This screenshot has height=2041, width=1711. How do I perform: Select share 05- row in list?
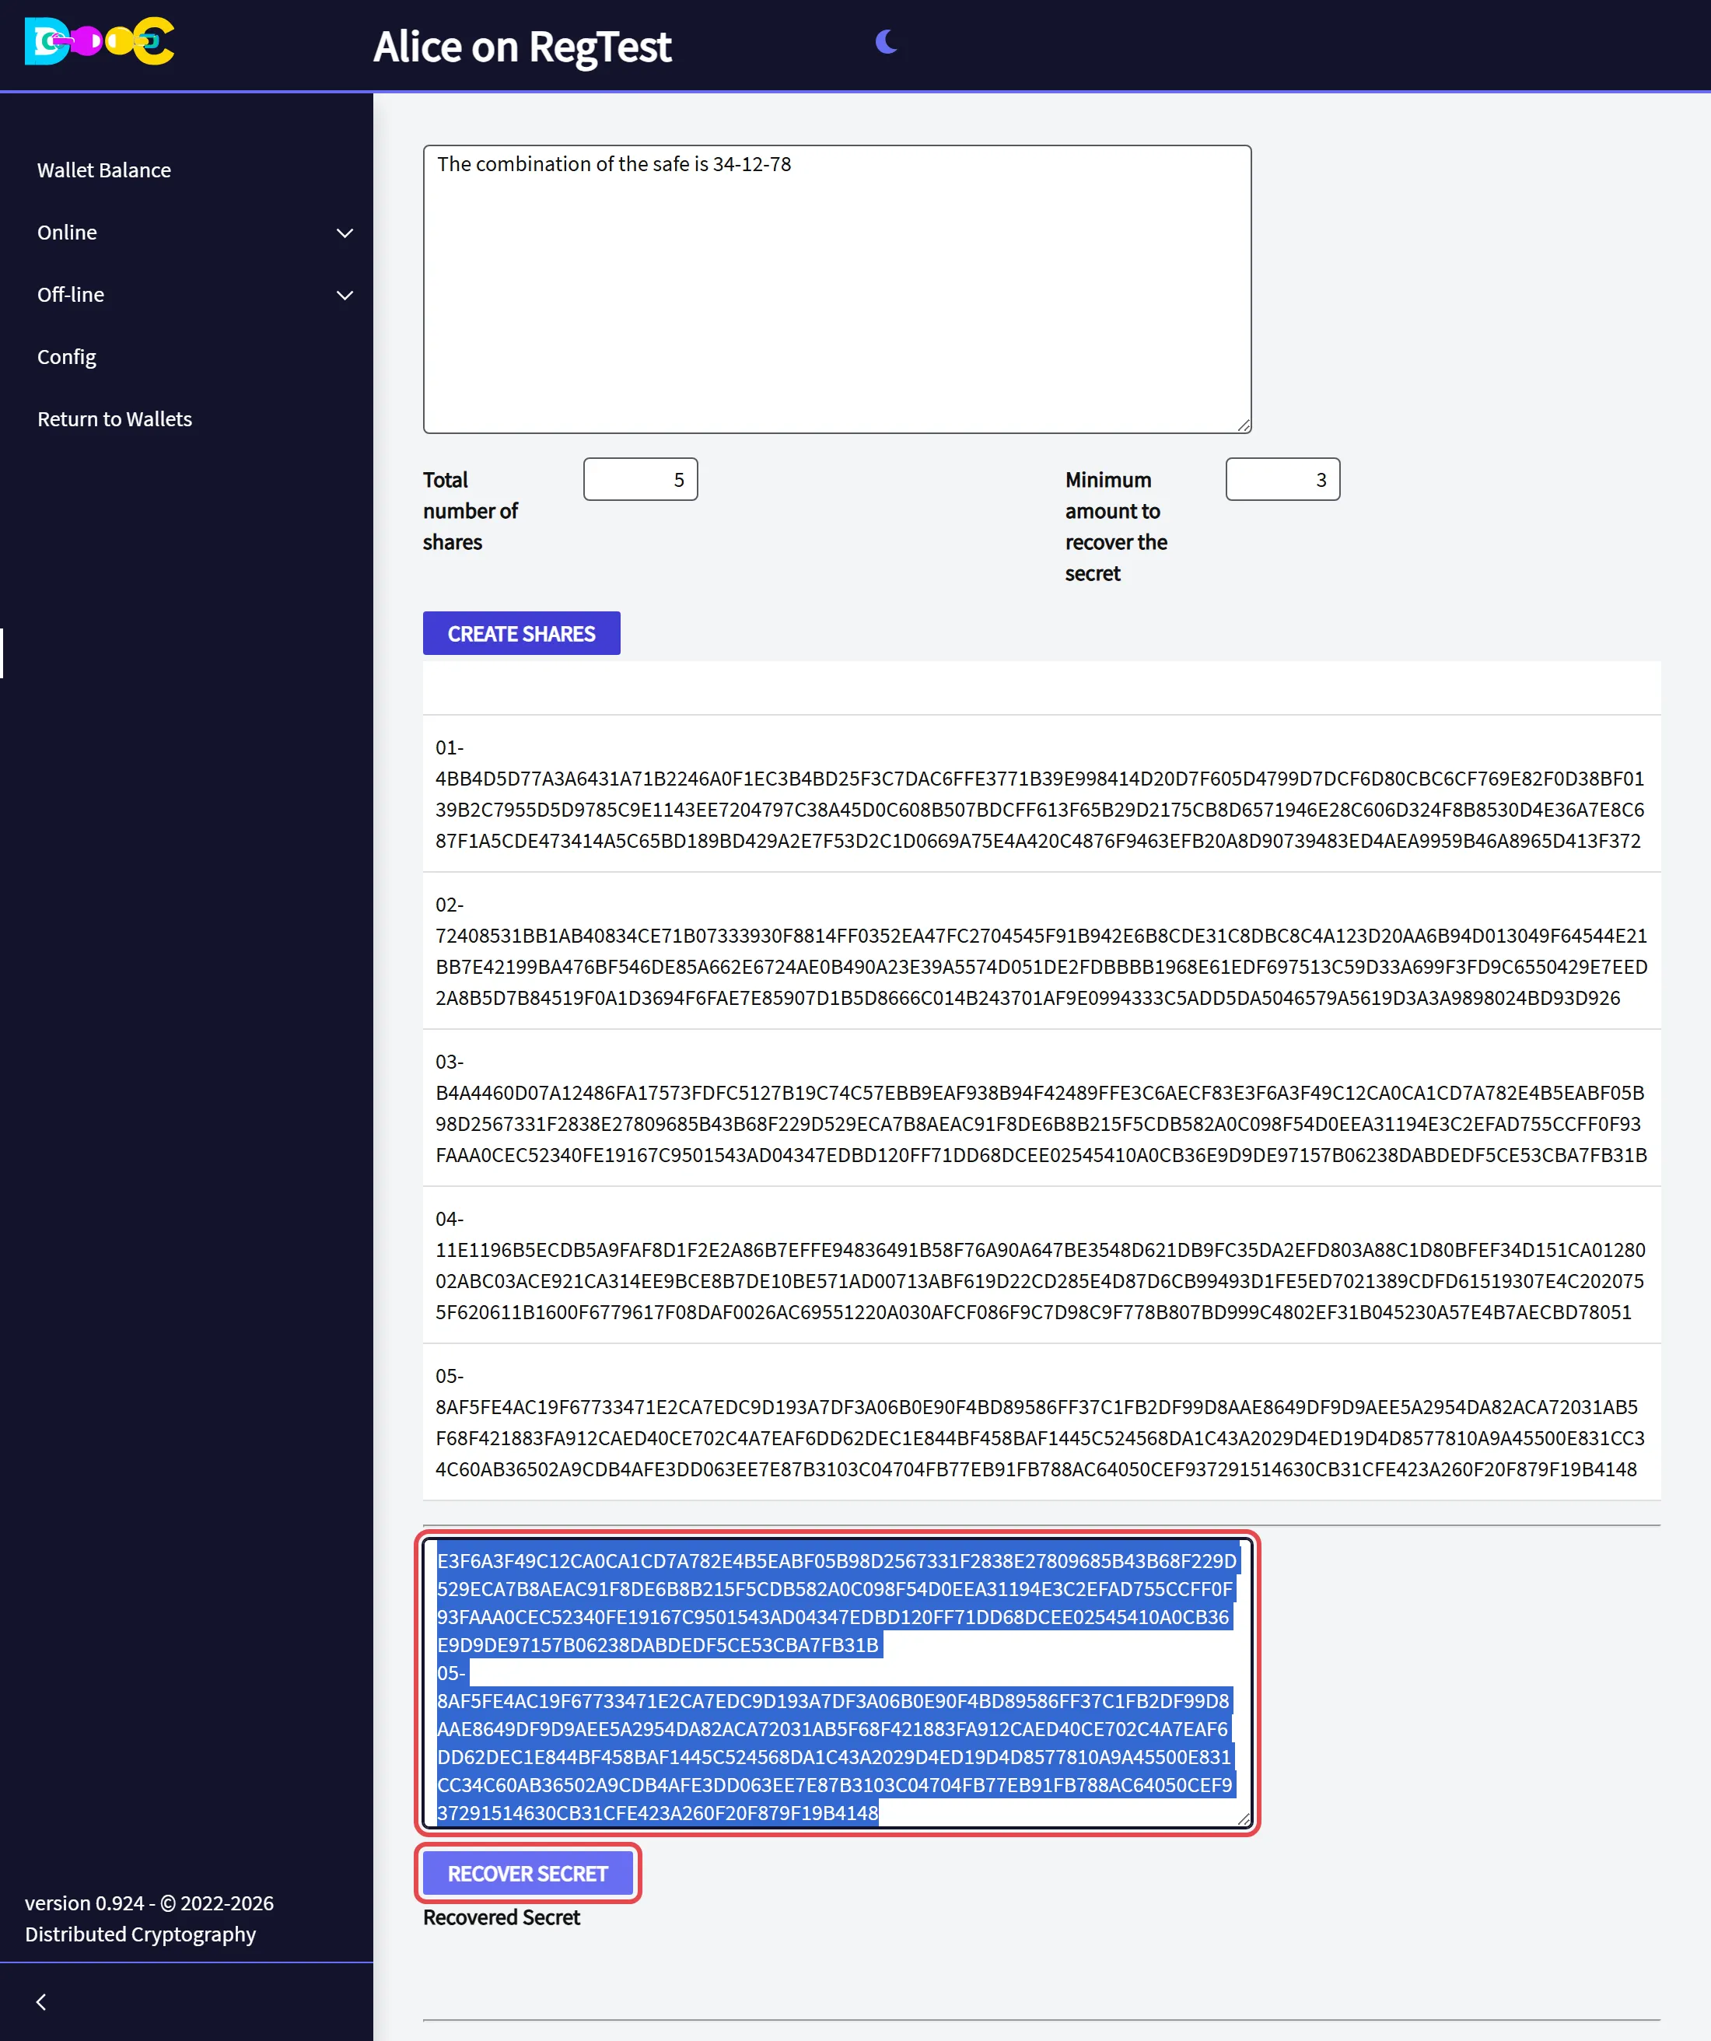coord(1041,1423)
